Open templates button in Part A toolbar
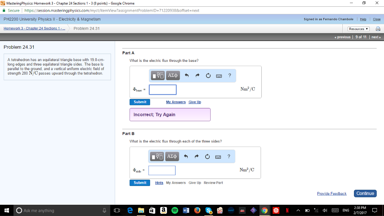The image size is (384, 216). [x=158, y=75]
